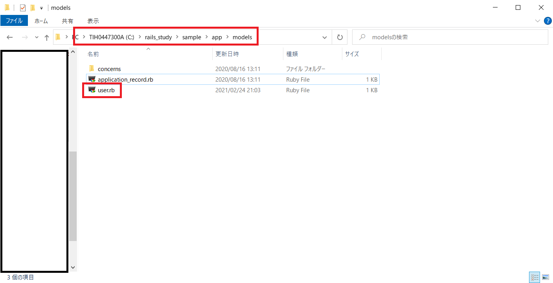Open the ホーム ribbon tab
The height and width of the screenshot is (283, 553).
(x=41, y=21)
